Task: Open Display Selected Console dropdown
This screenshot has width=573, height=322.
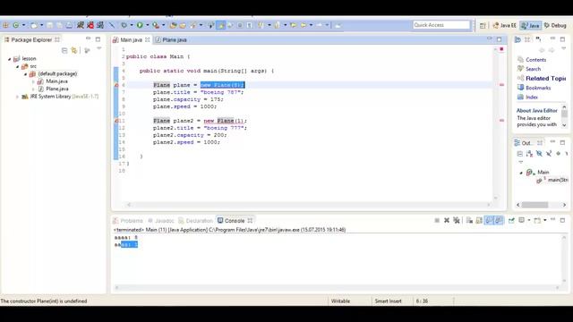Action: (529, 220)
